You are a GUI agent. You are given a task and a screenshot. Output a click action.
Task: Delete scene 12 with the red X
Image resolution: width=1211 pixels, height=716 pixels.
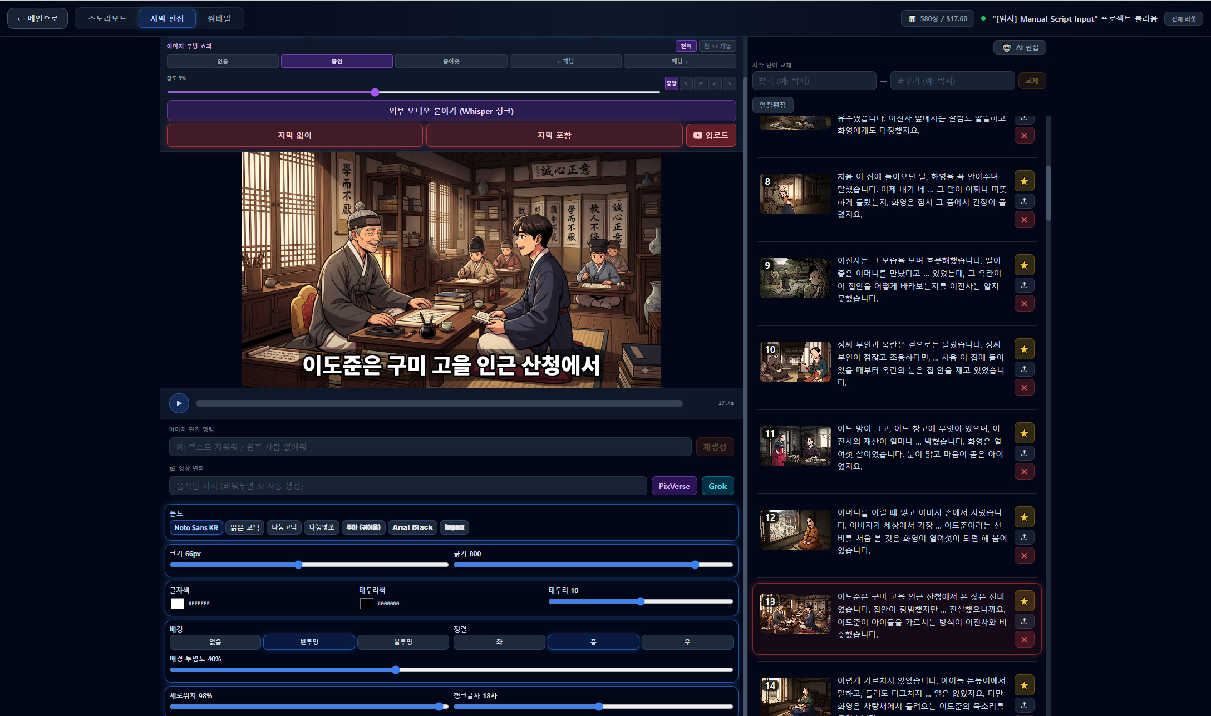tap(1024, 556)
